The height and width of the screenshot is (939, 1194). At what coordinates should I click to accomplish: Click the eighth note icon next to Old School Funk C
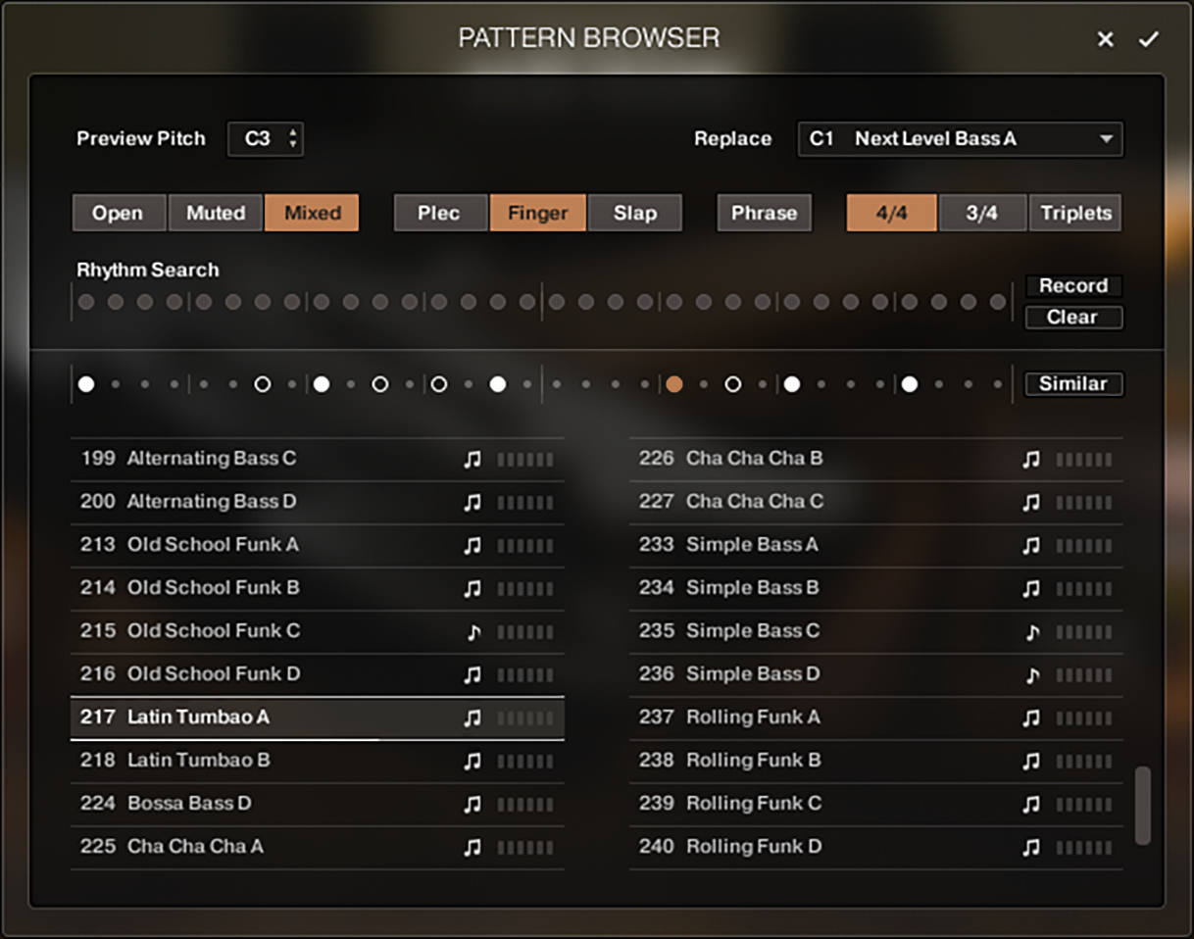click(473, 631)
